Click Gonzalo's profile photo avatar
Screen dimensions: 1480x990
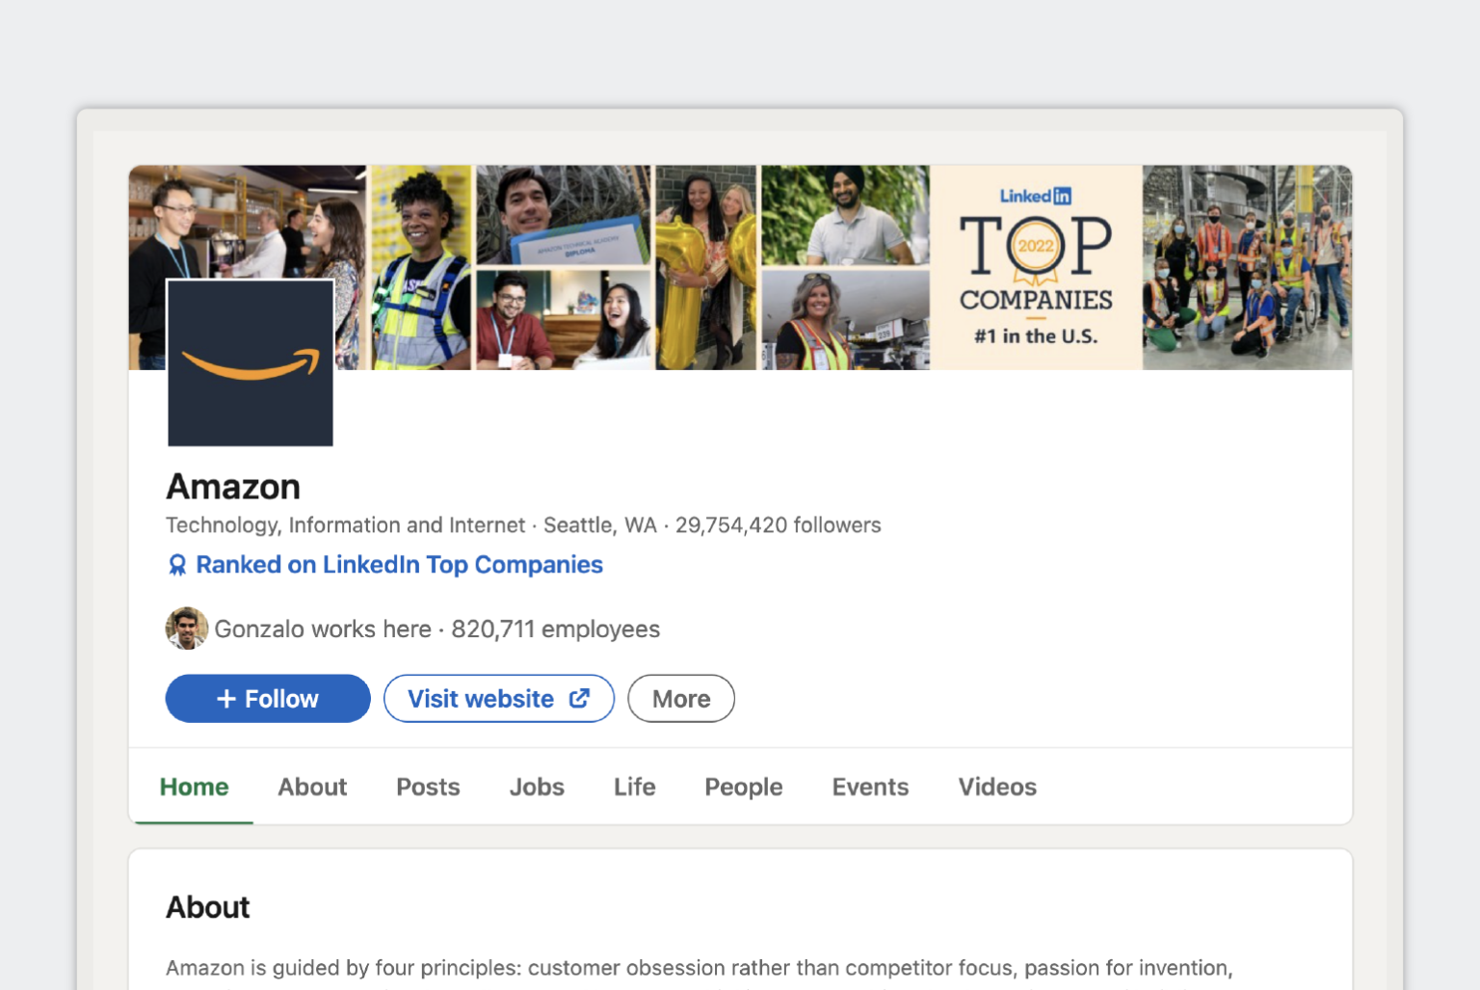(x=187, y=629)
